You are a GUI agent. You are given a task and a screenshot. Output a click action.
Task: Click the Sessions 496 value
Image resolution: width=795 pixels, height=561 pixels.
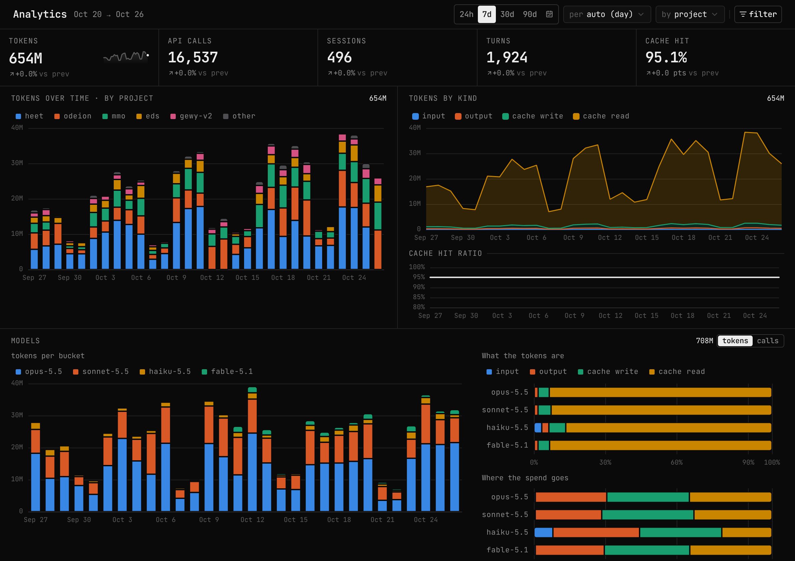click(339, 57)
